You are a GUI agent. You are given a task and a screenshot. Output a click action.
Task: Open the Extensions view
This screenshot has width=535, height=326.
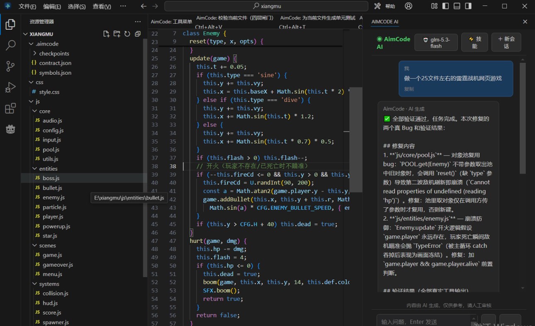(10, 109)
